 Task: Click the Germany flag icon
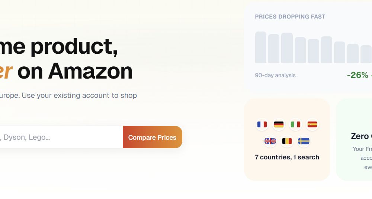tap(279, 125)
